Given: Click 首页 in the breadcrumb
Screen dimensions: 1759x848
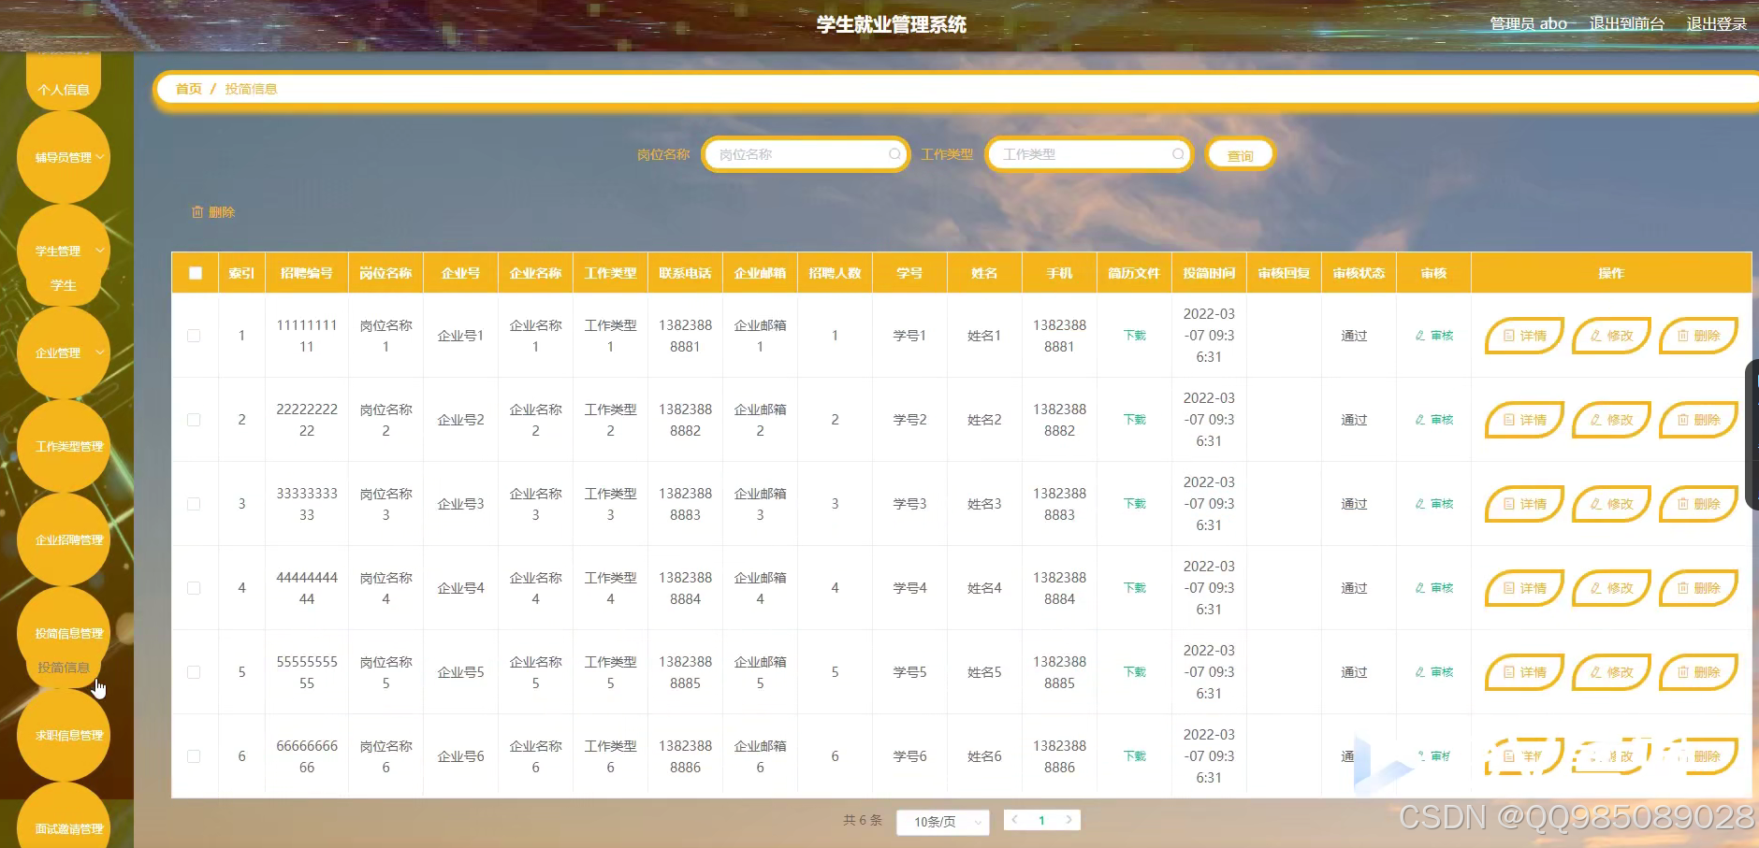Looking at the screenshot, I should (187, 88).
